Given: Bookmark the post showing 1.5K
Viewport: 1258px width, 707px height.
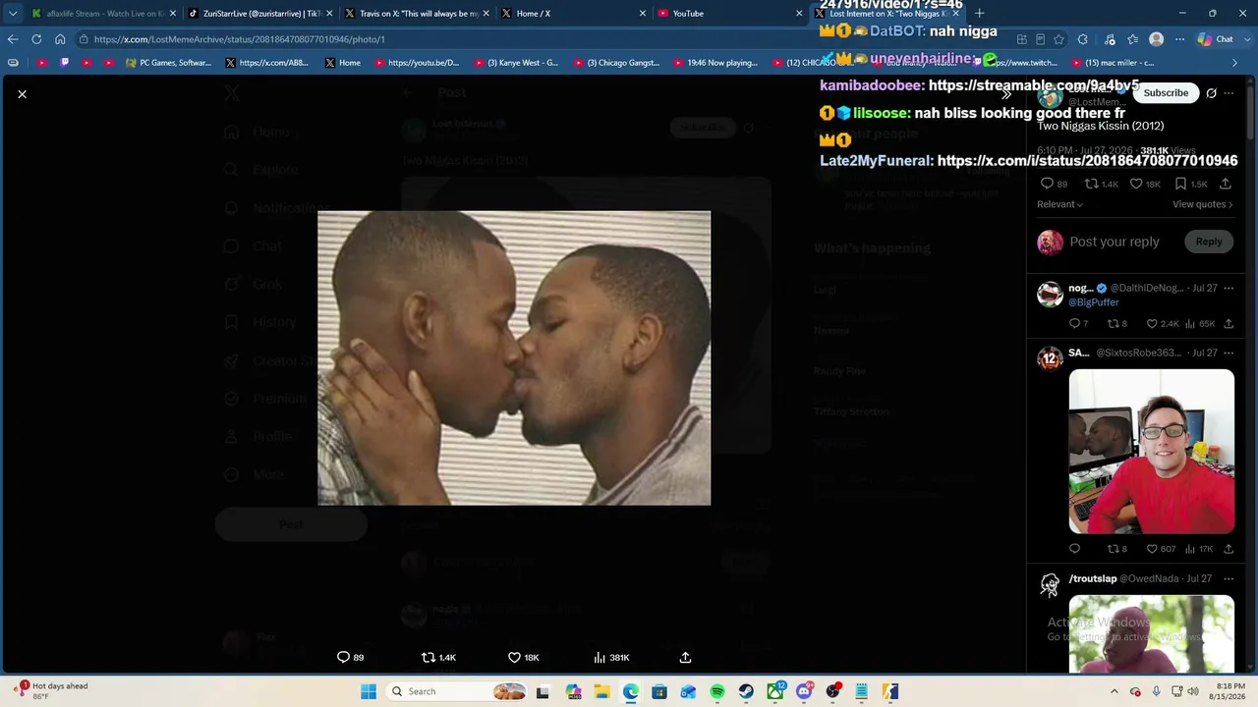Looking at the screenshot, I should [x=1181, y=184].
